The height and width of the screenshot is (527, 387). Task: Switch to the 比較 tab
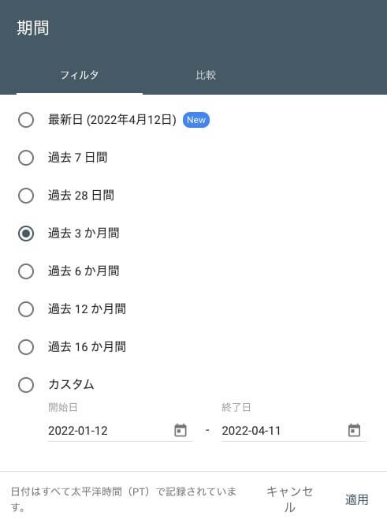tap(206, 75)
